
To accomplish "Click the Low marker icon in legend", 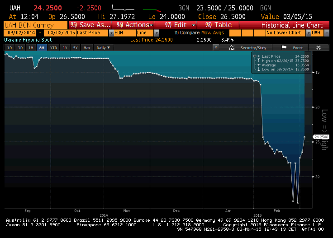I will click(x=258, y=69).
